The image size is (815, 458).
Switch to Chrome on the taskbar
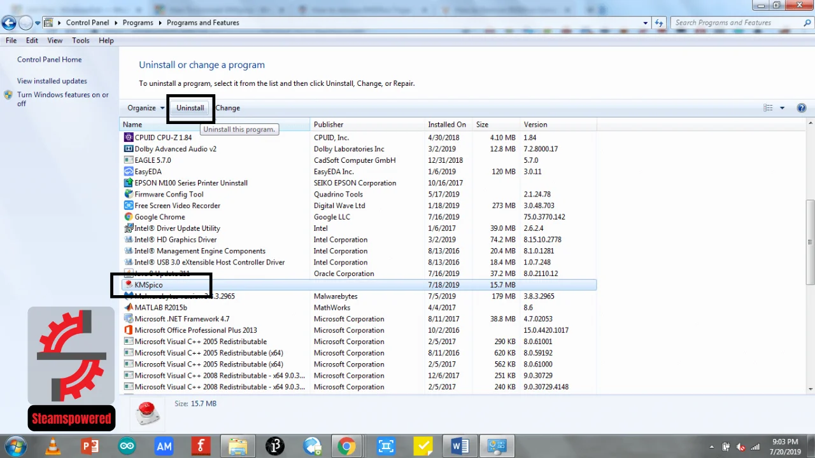pyautogui.click(x=346, y=446)
